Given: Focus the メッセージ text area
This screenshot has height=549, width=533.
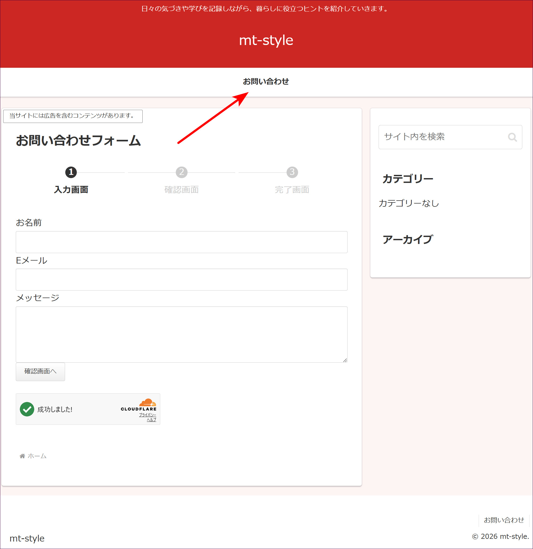Looking at the screenshot, I should tap(181, 334).
